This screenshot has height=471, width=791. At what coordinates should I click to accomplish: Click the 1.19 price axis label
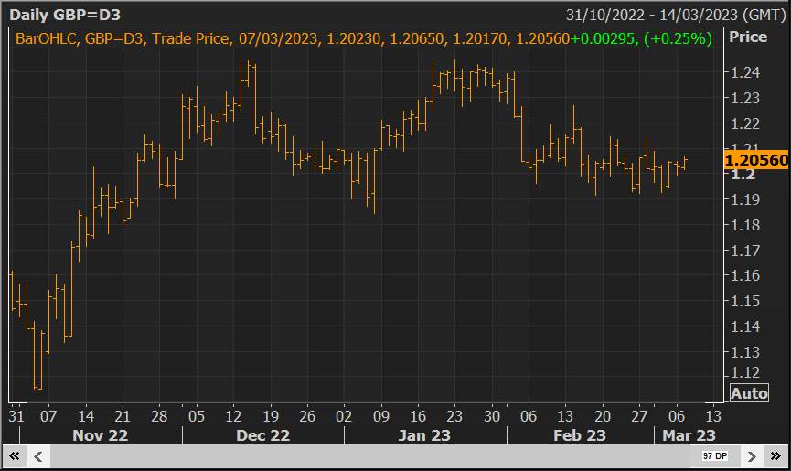point(745,199)
